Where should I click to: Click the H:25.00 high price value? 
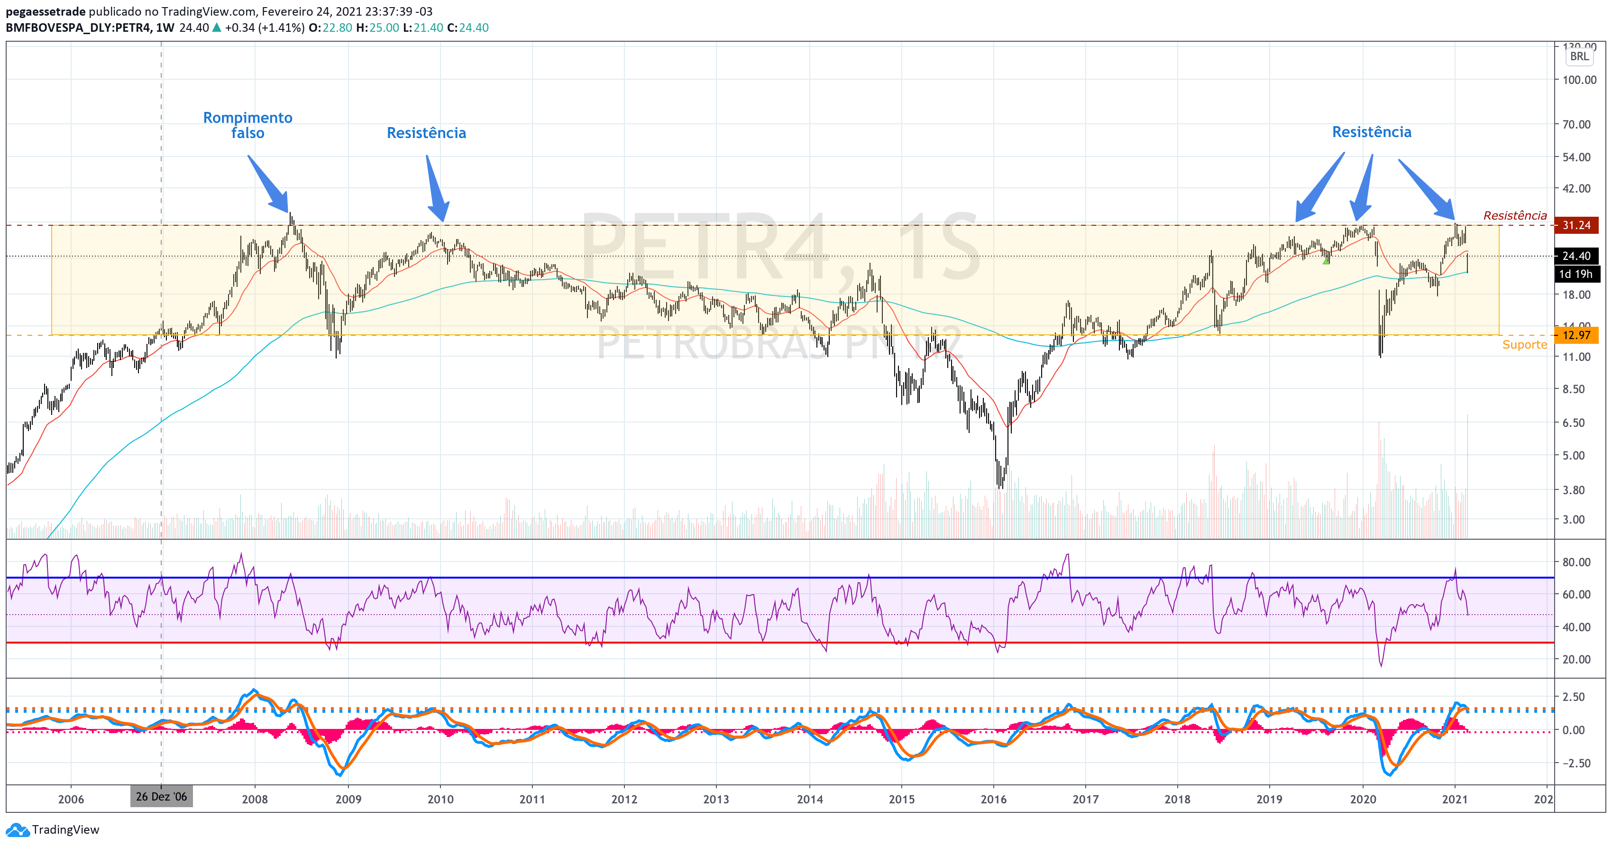377,28
